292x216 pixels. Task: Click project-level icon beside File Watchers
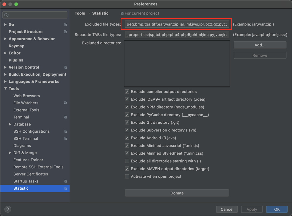point(65,103)
